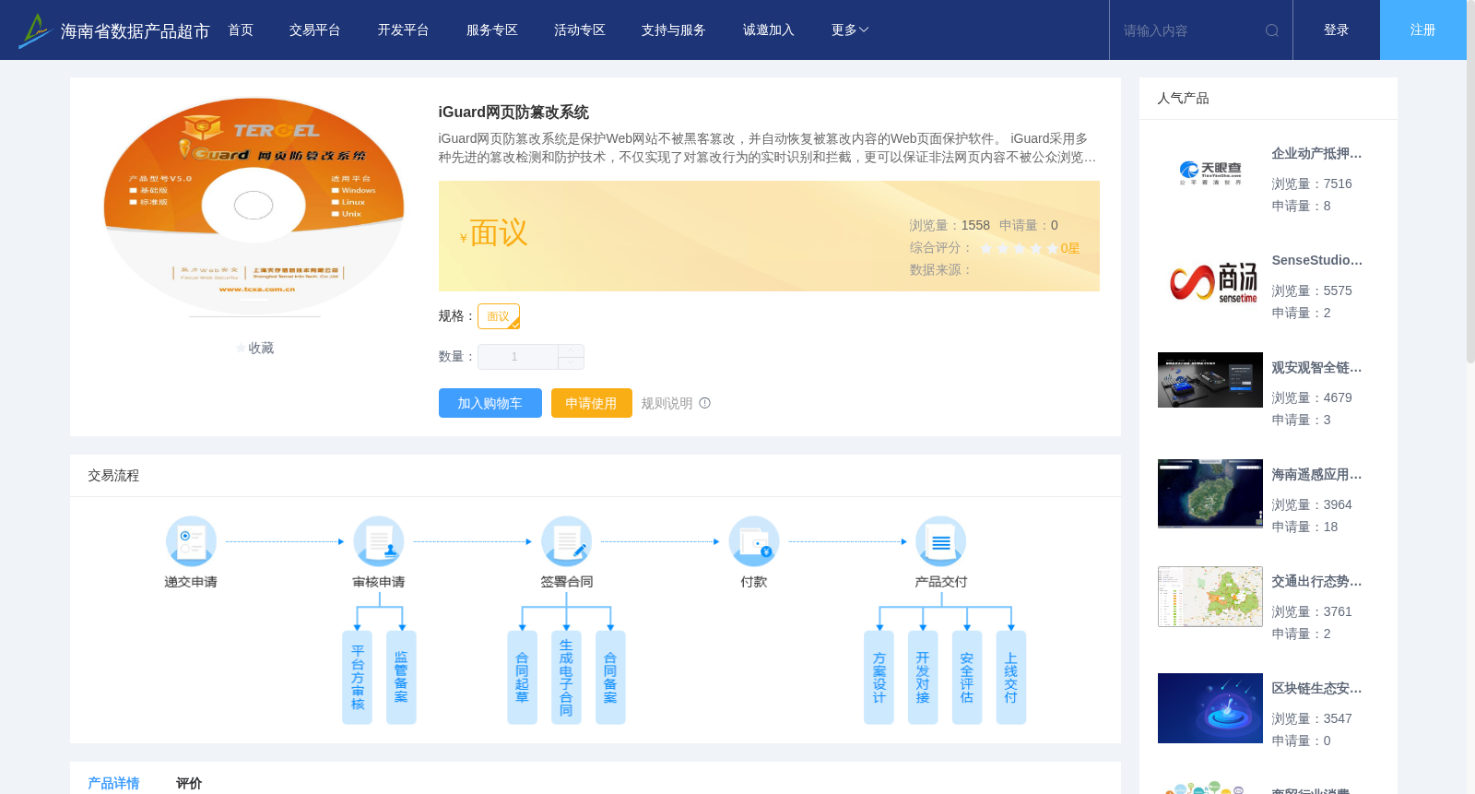The image size is (1475, 794).
Task: Click the search magnifier icon
Action: click(1272, 30)
